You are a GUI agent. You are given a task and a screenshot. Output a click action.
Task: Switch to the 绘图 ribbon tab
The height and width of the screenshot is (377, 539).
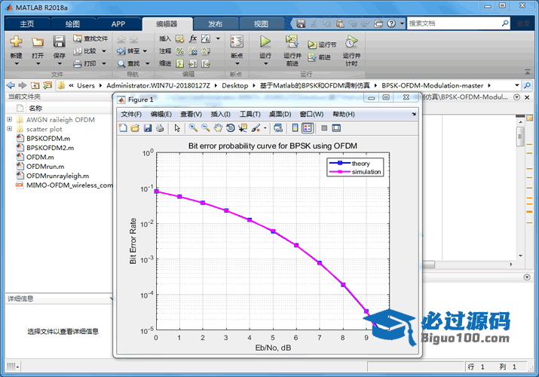(72, 24)
